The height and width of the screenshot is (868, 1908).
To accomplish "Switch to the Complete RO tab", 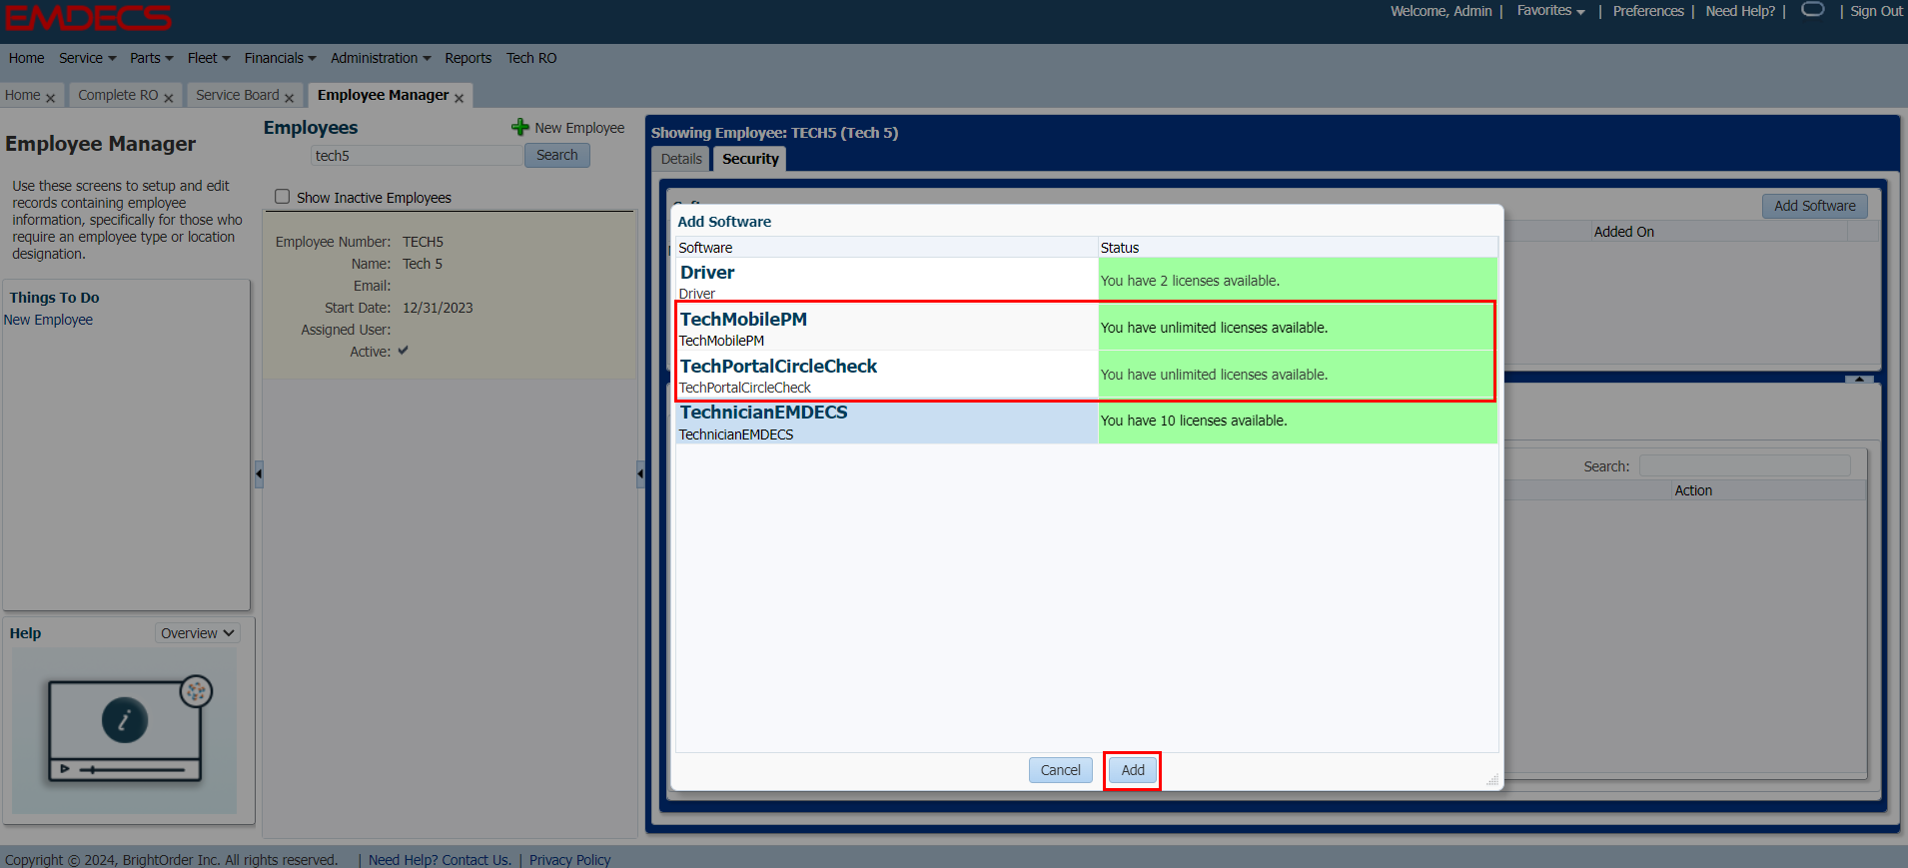I will tap(118, 95).
